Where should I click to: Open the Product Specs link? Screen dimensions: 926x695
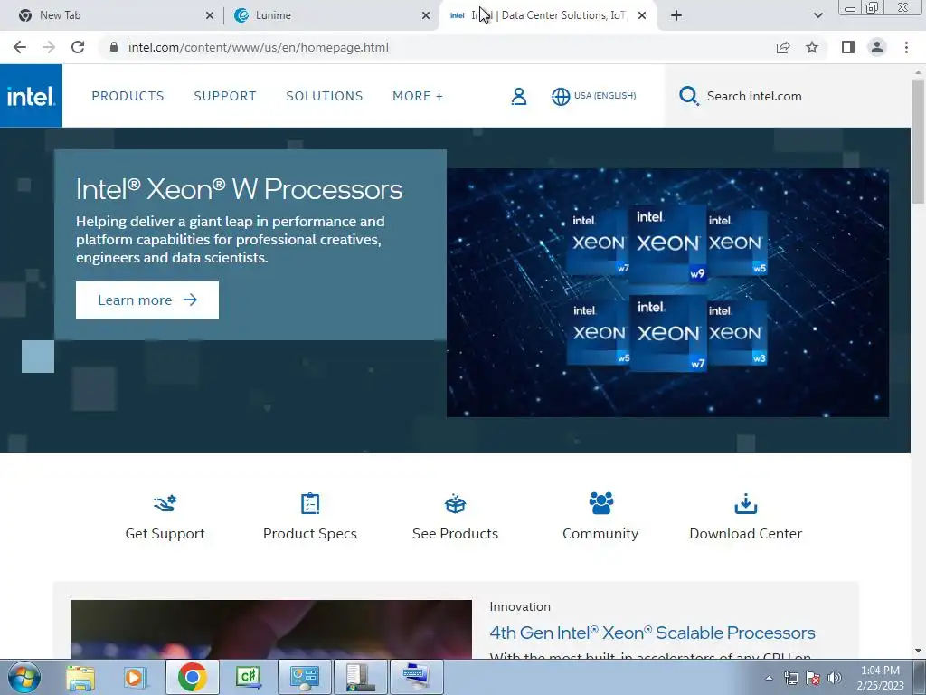[x=310, y=534]
